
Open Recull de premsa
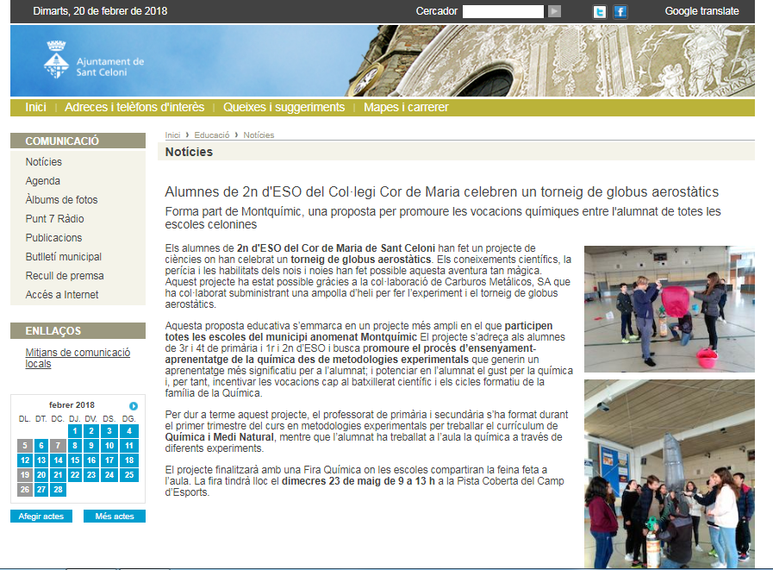(65, 276)
